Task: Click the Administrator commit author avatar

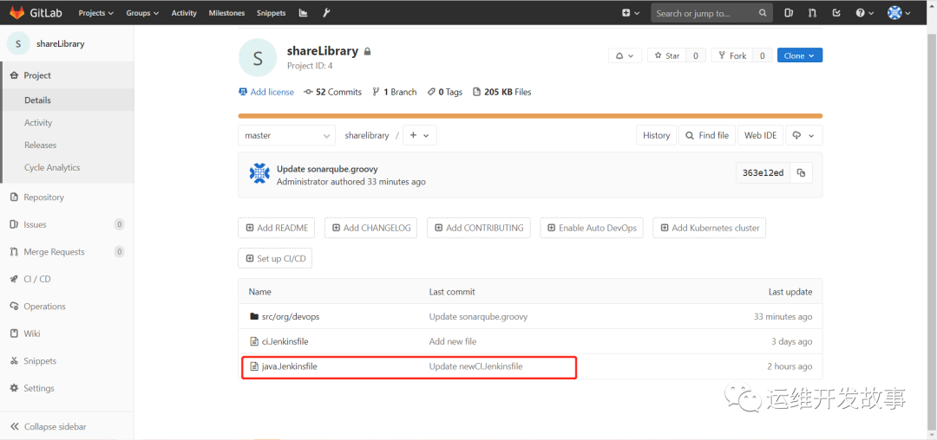Action: point(259,173)
